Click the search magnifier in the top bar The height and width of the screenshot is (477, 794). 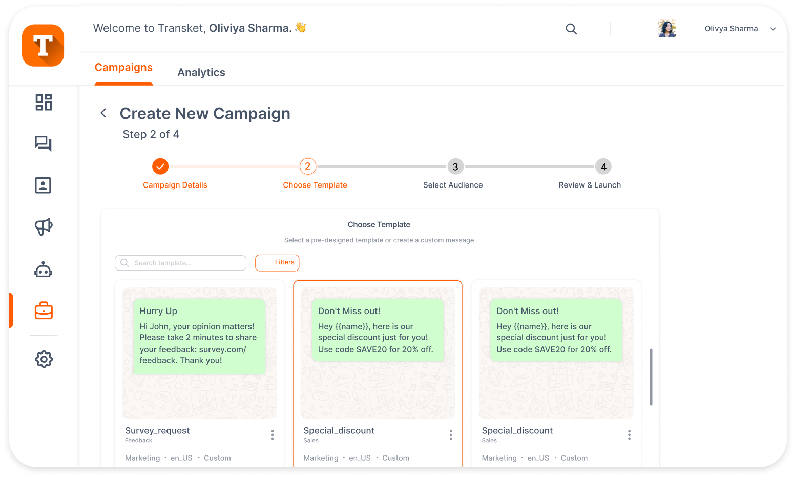[571, 29]
